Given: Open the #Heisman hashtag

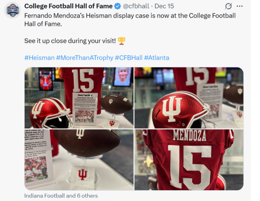Looking at the screenshot, I should (x=39, y=57).
